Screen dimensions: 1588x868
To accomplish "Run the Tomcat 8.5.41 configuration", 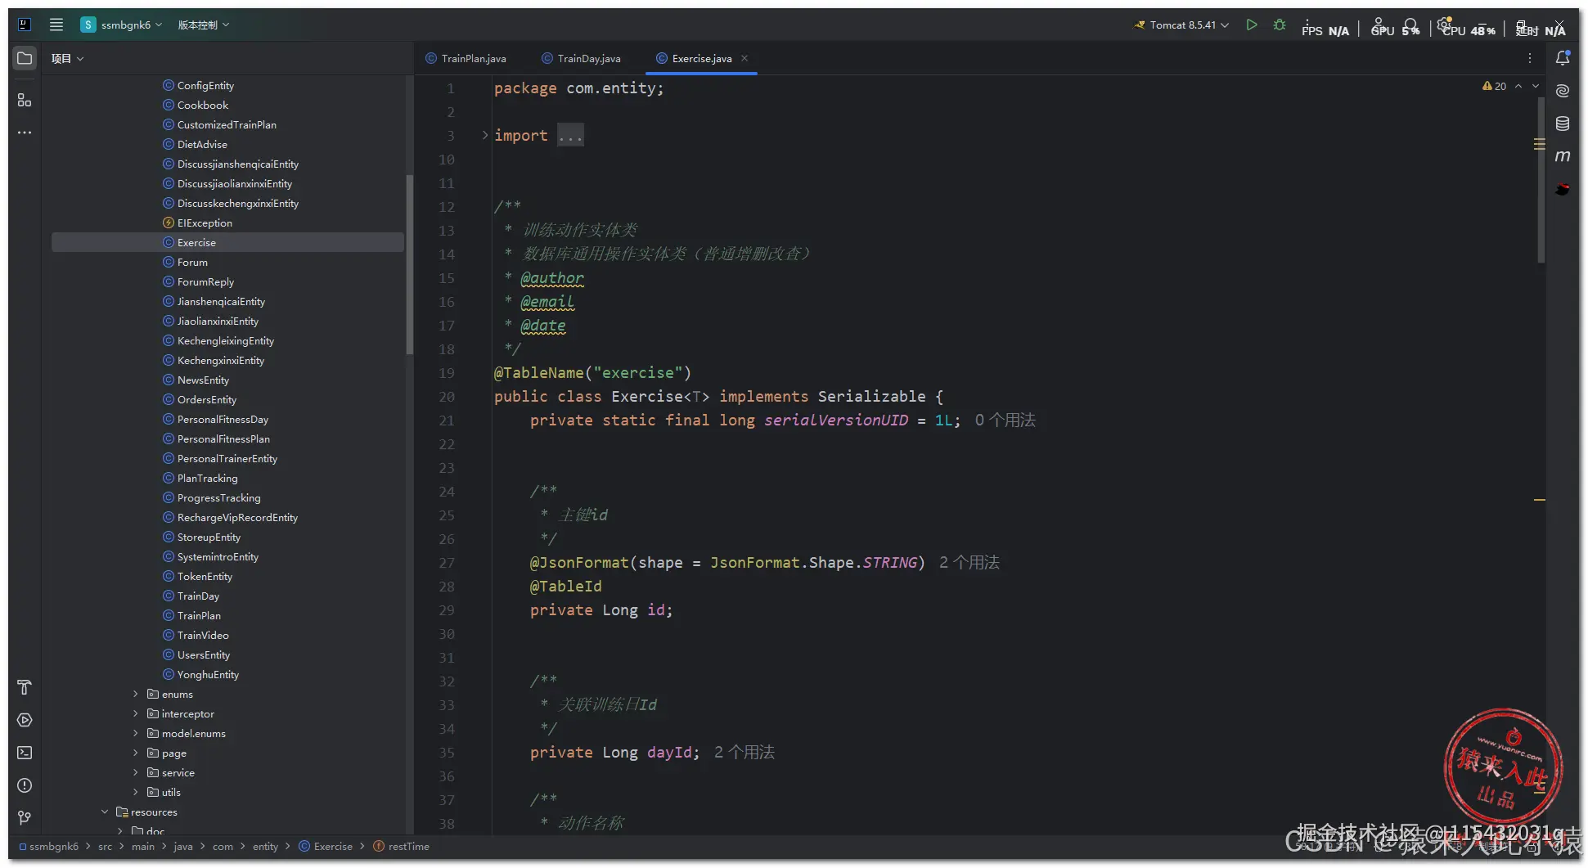I will pyautogui.click(x=1252, y=25).
